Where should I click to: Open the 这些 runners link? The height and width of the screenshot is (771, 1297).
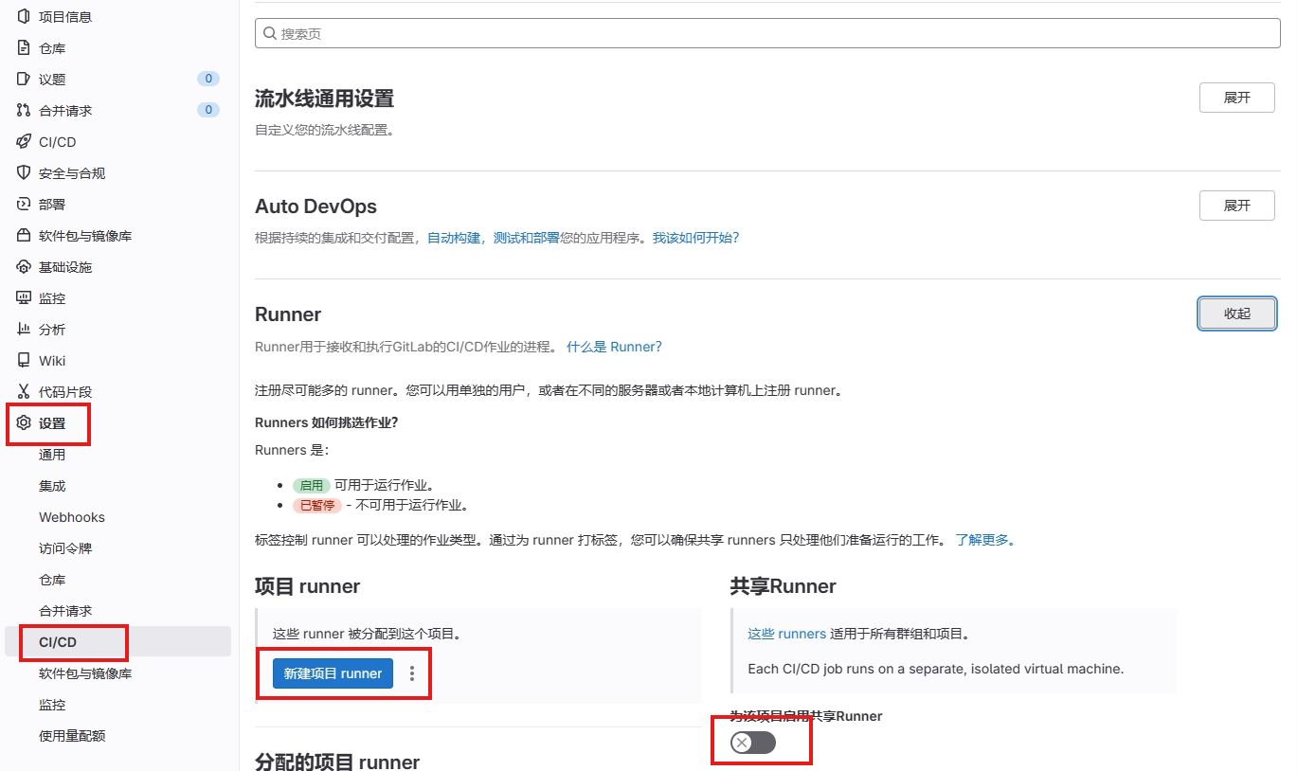(x=786, y=634)
